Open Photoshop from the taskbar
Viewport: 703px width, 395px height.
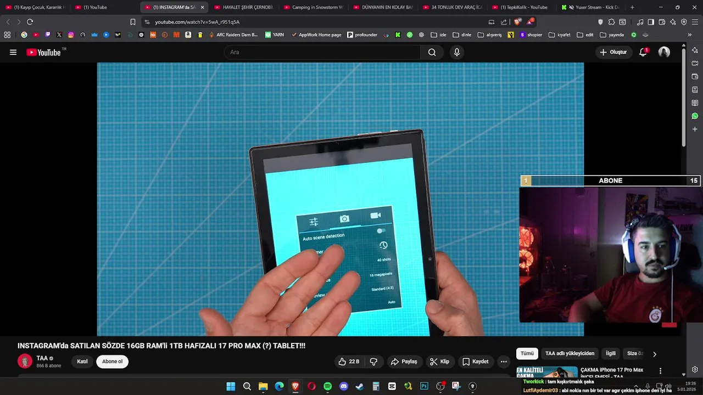click(x=424, y=386)
